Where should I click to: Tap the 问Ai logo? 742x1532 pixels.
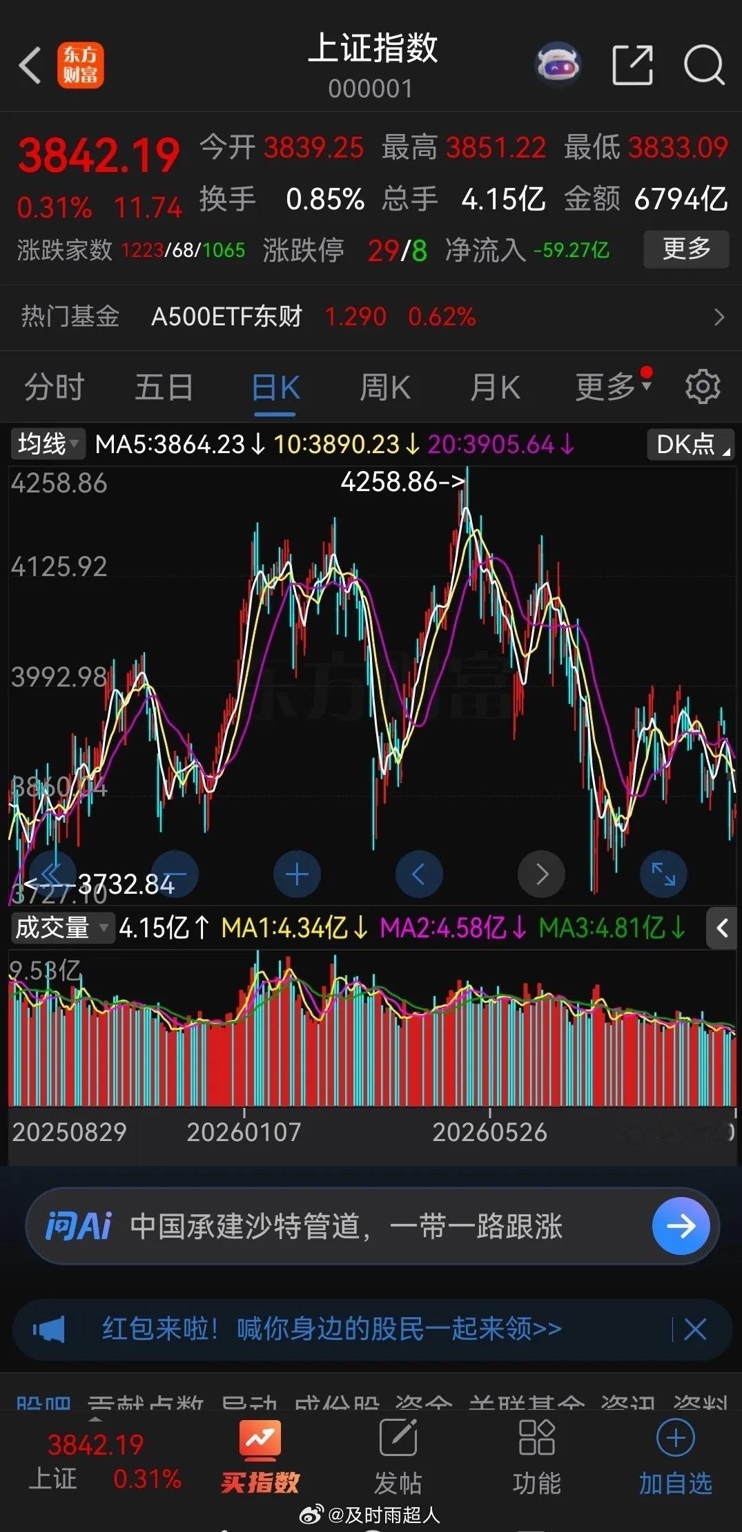tap(78, 1226)
